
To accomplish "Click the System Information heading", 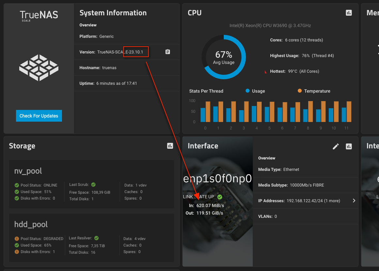I will [x=113, y=13].
